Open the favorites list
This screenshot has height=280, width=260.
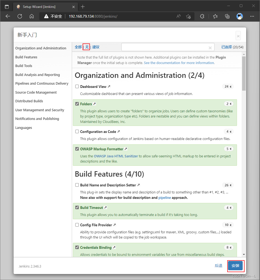(x=215, y=16)
